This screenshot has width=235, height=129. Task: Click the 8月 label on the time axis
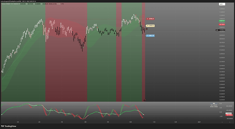(x=85, y=122)
